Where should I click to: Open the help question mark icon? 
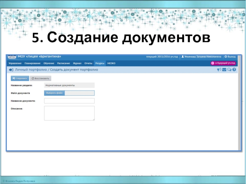click(x=234, y=70)
